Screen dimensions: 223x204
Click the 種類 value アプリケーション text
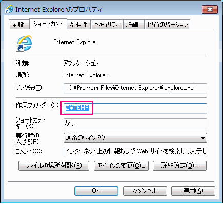coord(81,63)
